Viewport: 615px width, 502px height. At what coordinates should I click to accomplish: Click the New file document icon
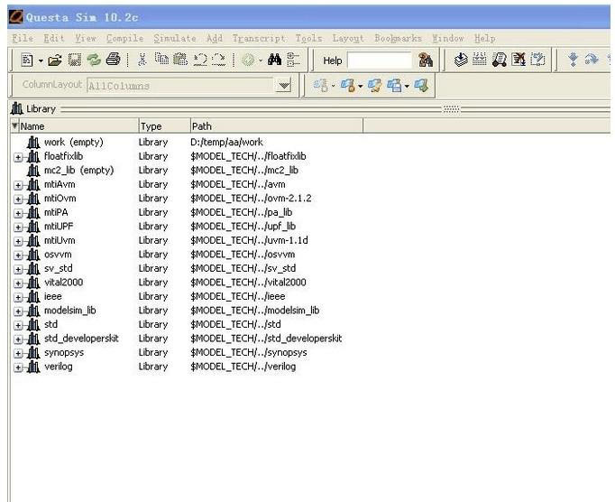[x=27, y=60]
